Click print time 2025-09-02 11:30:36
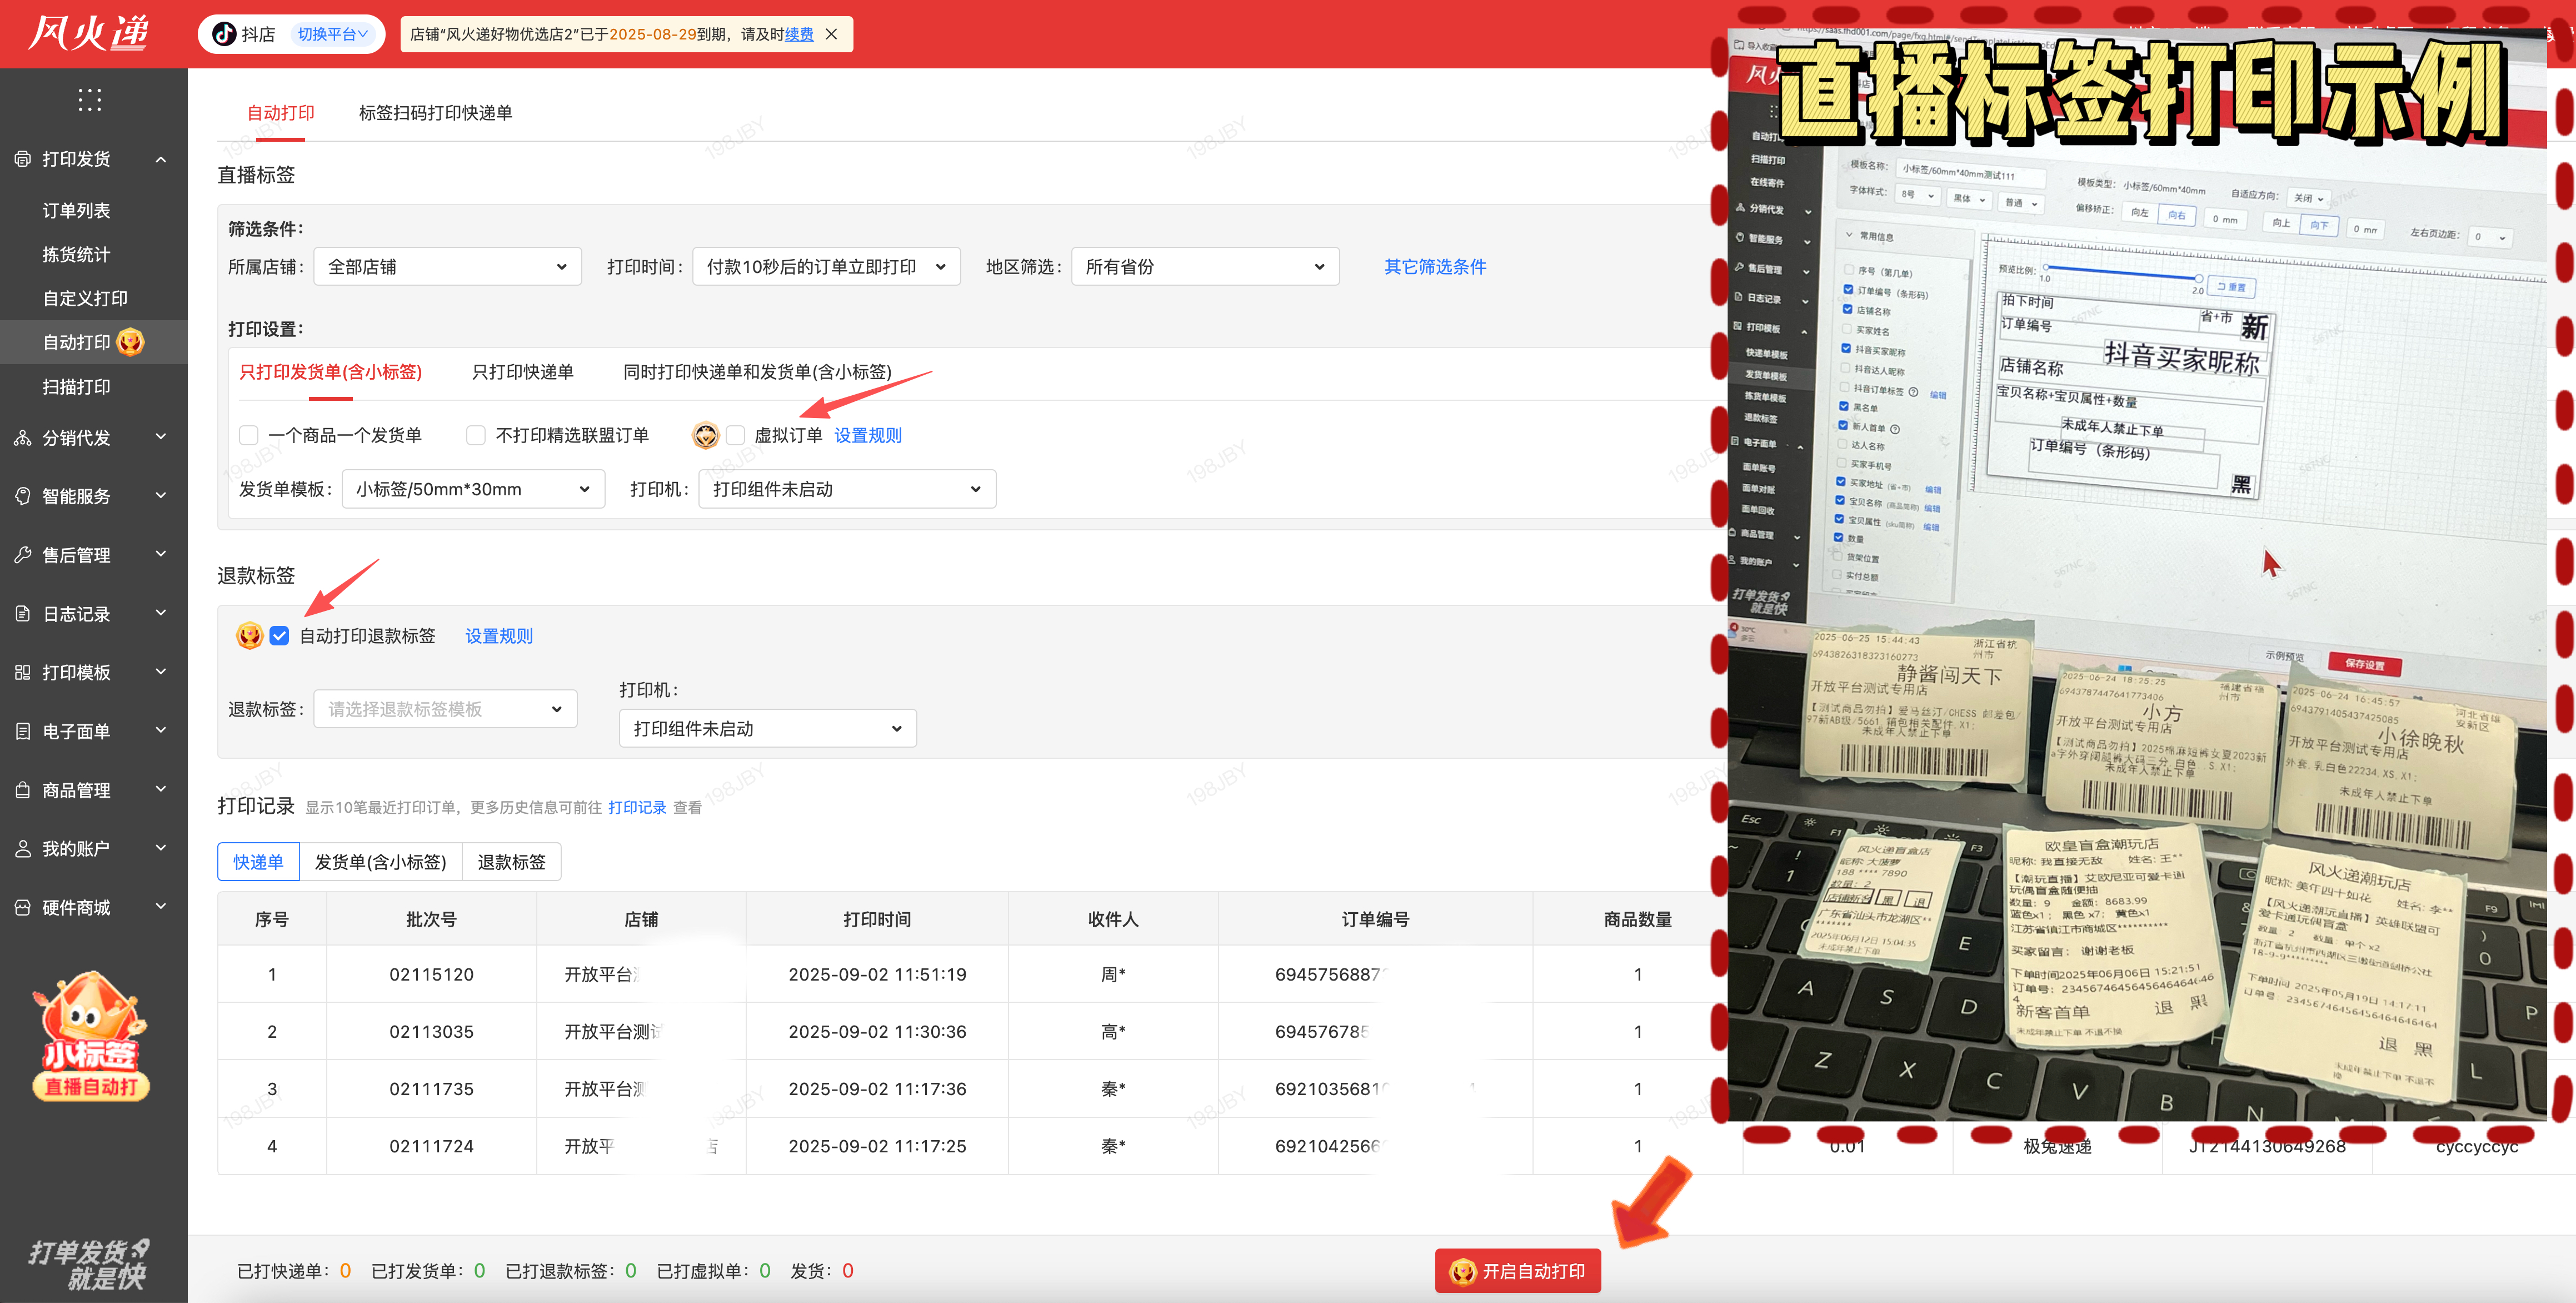Viewport: 2576px width, 1303px height. click(877, 1032)
